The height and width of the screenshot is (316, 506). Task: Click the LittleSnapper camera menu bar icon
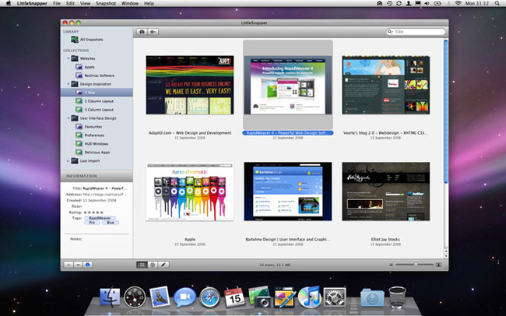coord(380,3)
